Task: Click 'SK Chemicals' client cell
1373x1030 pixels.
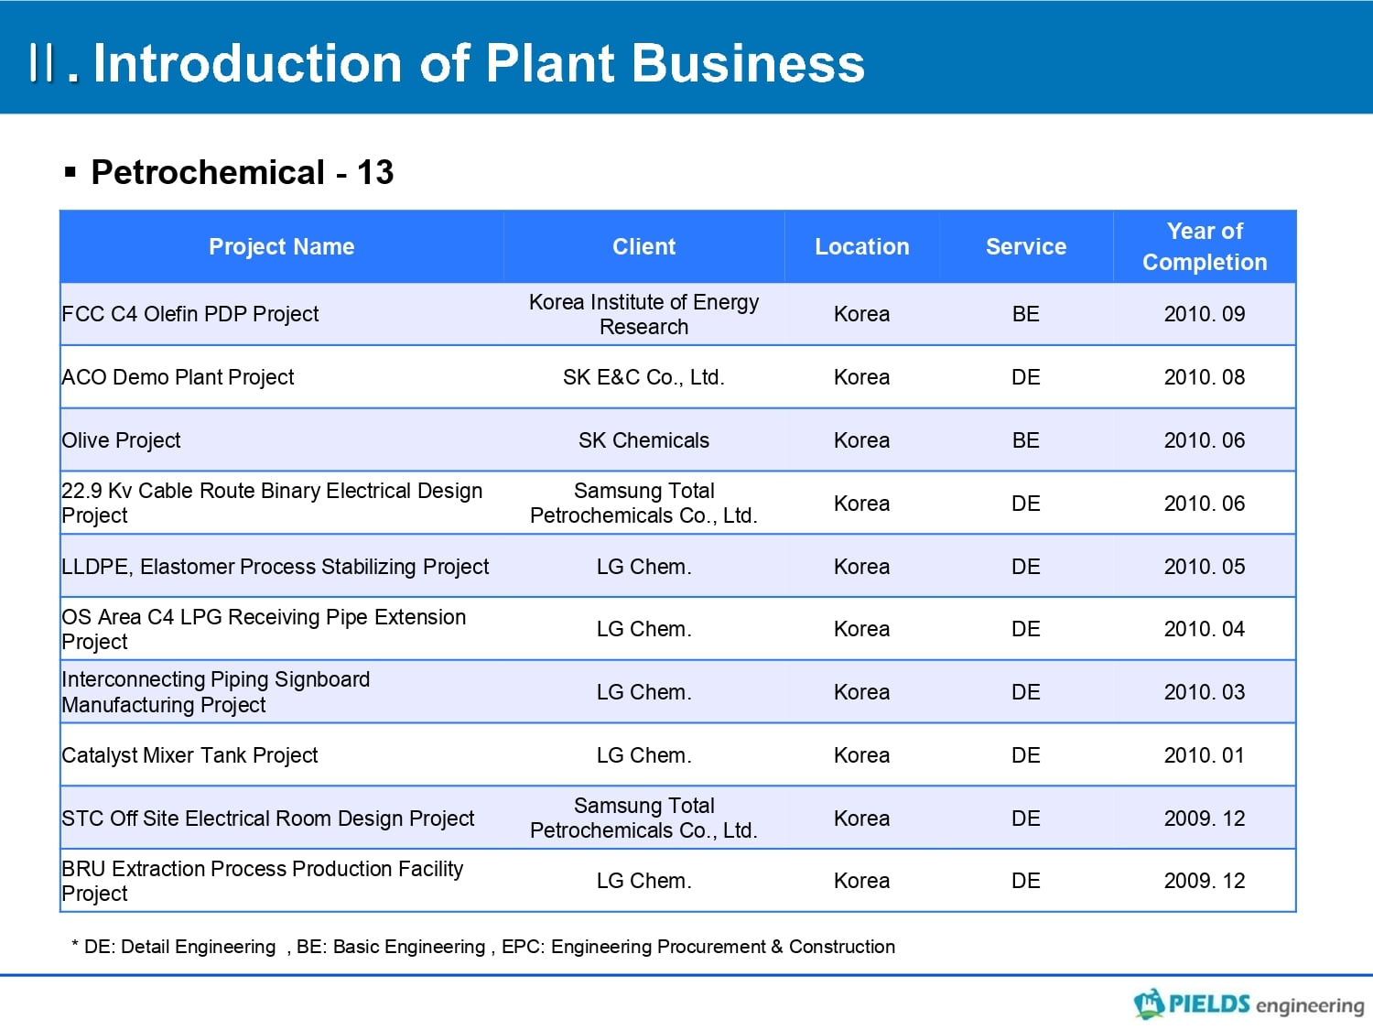Action: coord(643,440)
